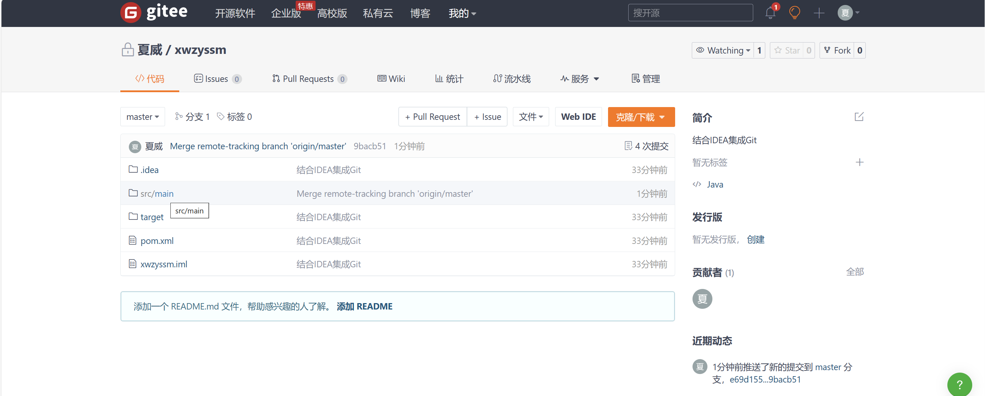Viewport: 985px width, 396px height.
Task: Click the edit icon beside 简介
Action: 859,117
